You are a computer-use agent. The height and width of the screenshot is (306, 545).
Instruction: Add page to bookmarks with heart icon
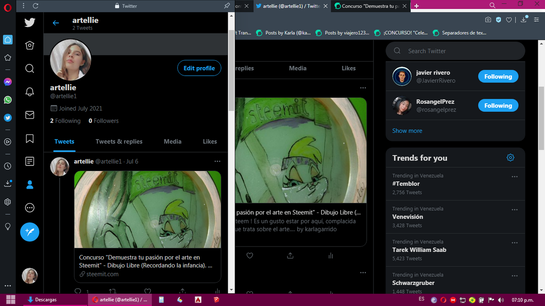tap(509, 20)
